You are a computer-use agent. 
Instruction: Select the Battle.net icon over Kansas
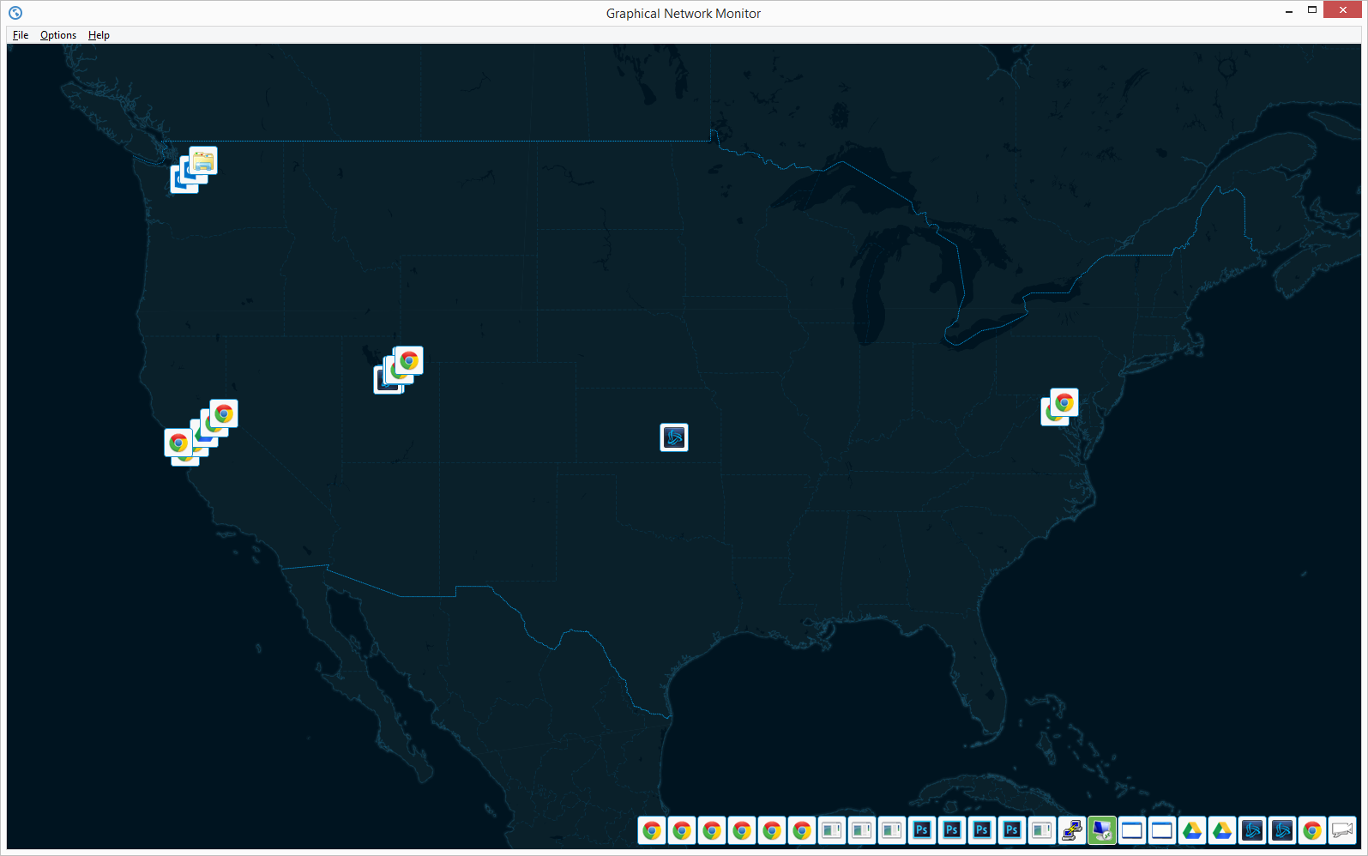point(674,437)
